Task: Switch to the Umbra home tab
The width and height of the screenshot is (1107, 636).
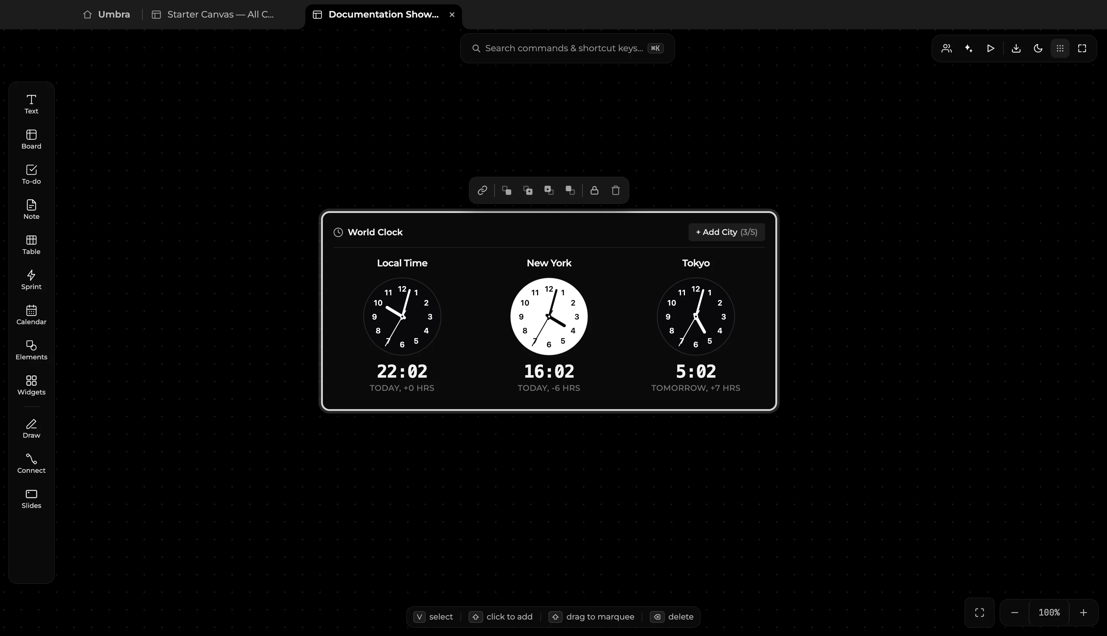Action: (x=107, y=14)
